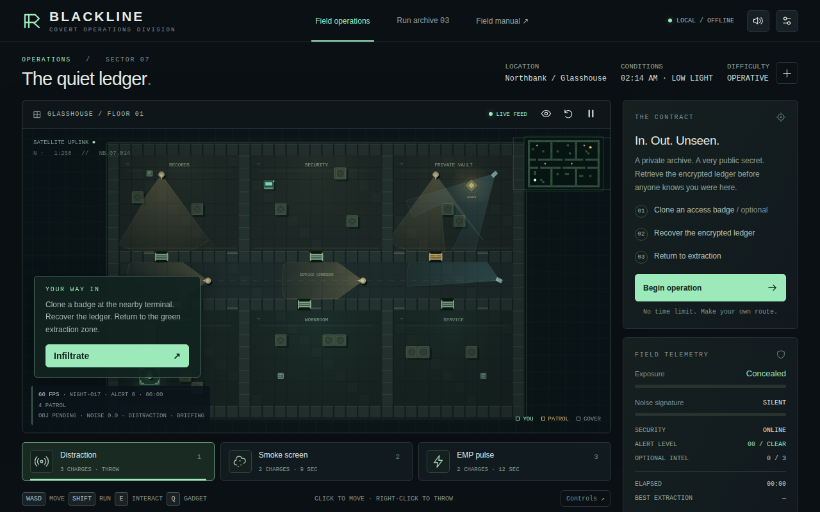Click the Smoke screen cloud icon
This screenshot has width=820, height=512.
click(x=240, y=461)
